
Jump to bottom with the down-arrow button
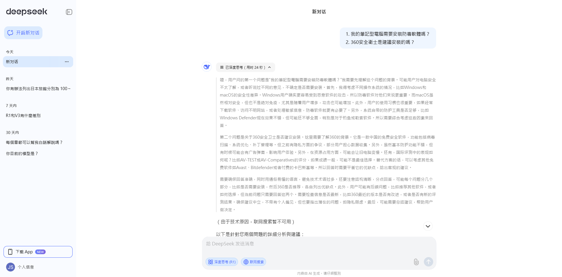428,226
